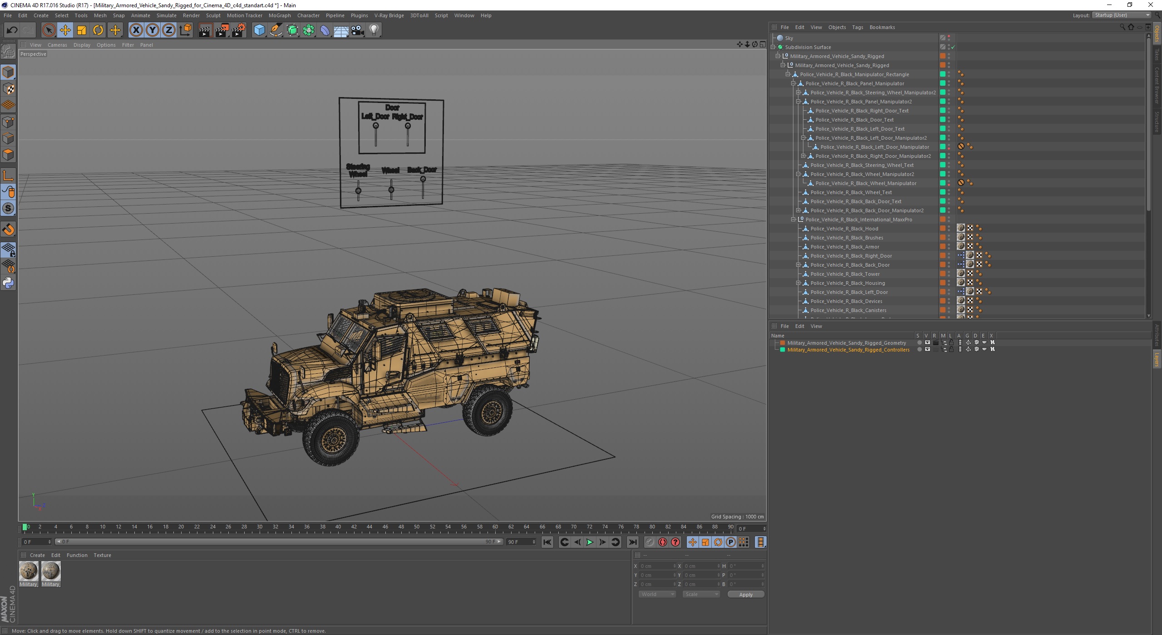Expand Police_Vehicle_R_Black_Back_Door_Manipulator2 node
The width and height of the screenshot is (1162, 635).
[798, 210]
